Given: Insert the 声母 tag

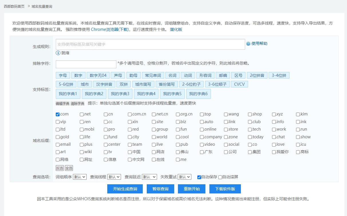Looking at the screenshot, I should coord(118,75).
